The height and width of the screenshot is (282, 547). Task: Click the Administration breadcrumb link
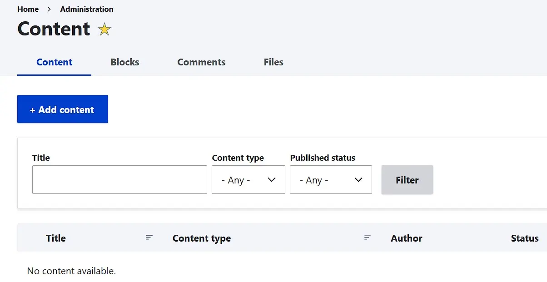click(86, 9)
